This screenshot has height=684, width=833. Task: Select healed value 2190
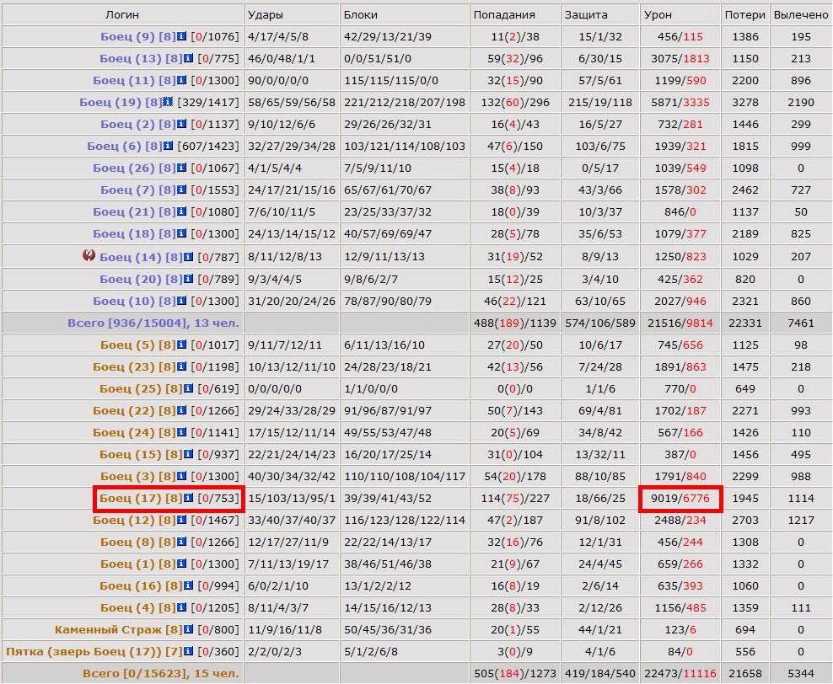pos(801,102)
